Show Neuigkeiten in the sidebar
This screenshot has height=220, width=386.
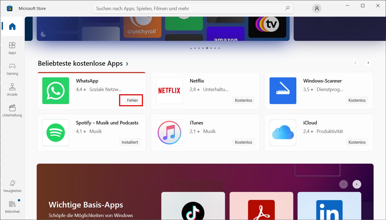tap(12, 186)
